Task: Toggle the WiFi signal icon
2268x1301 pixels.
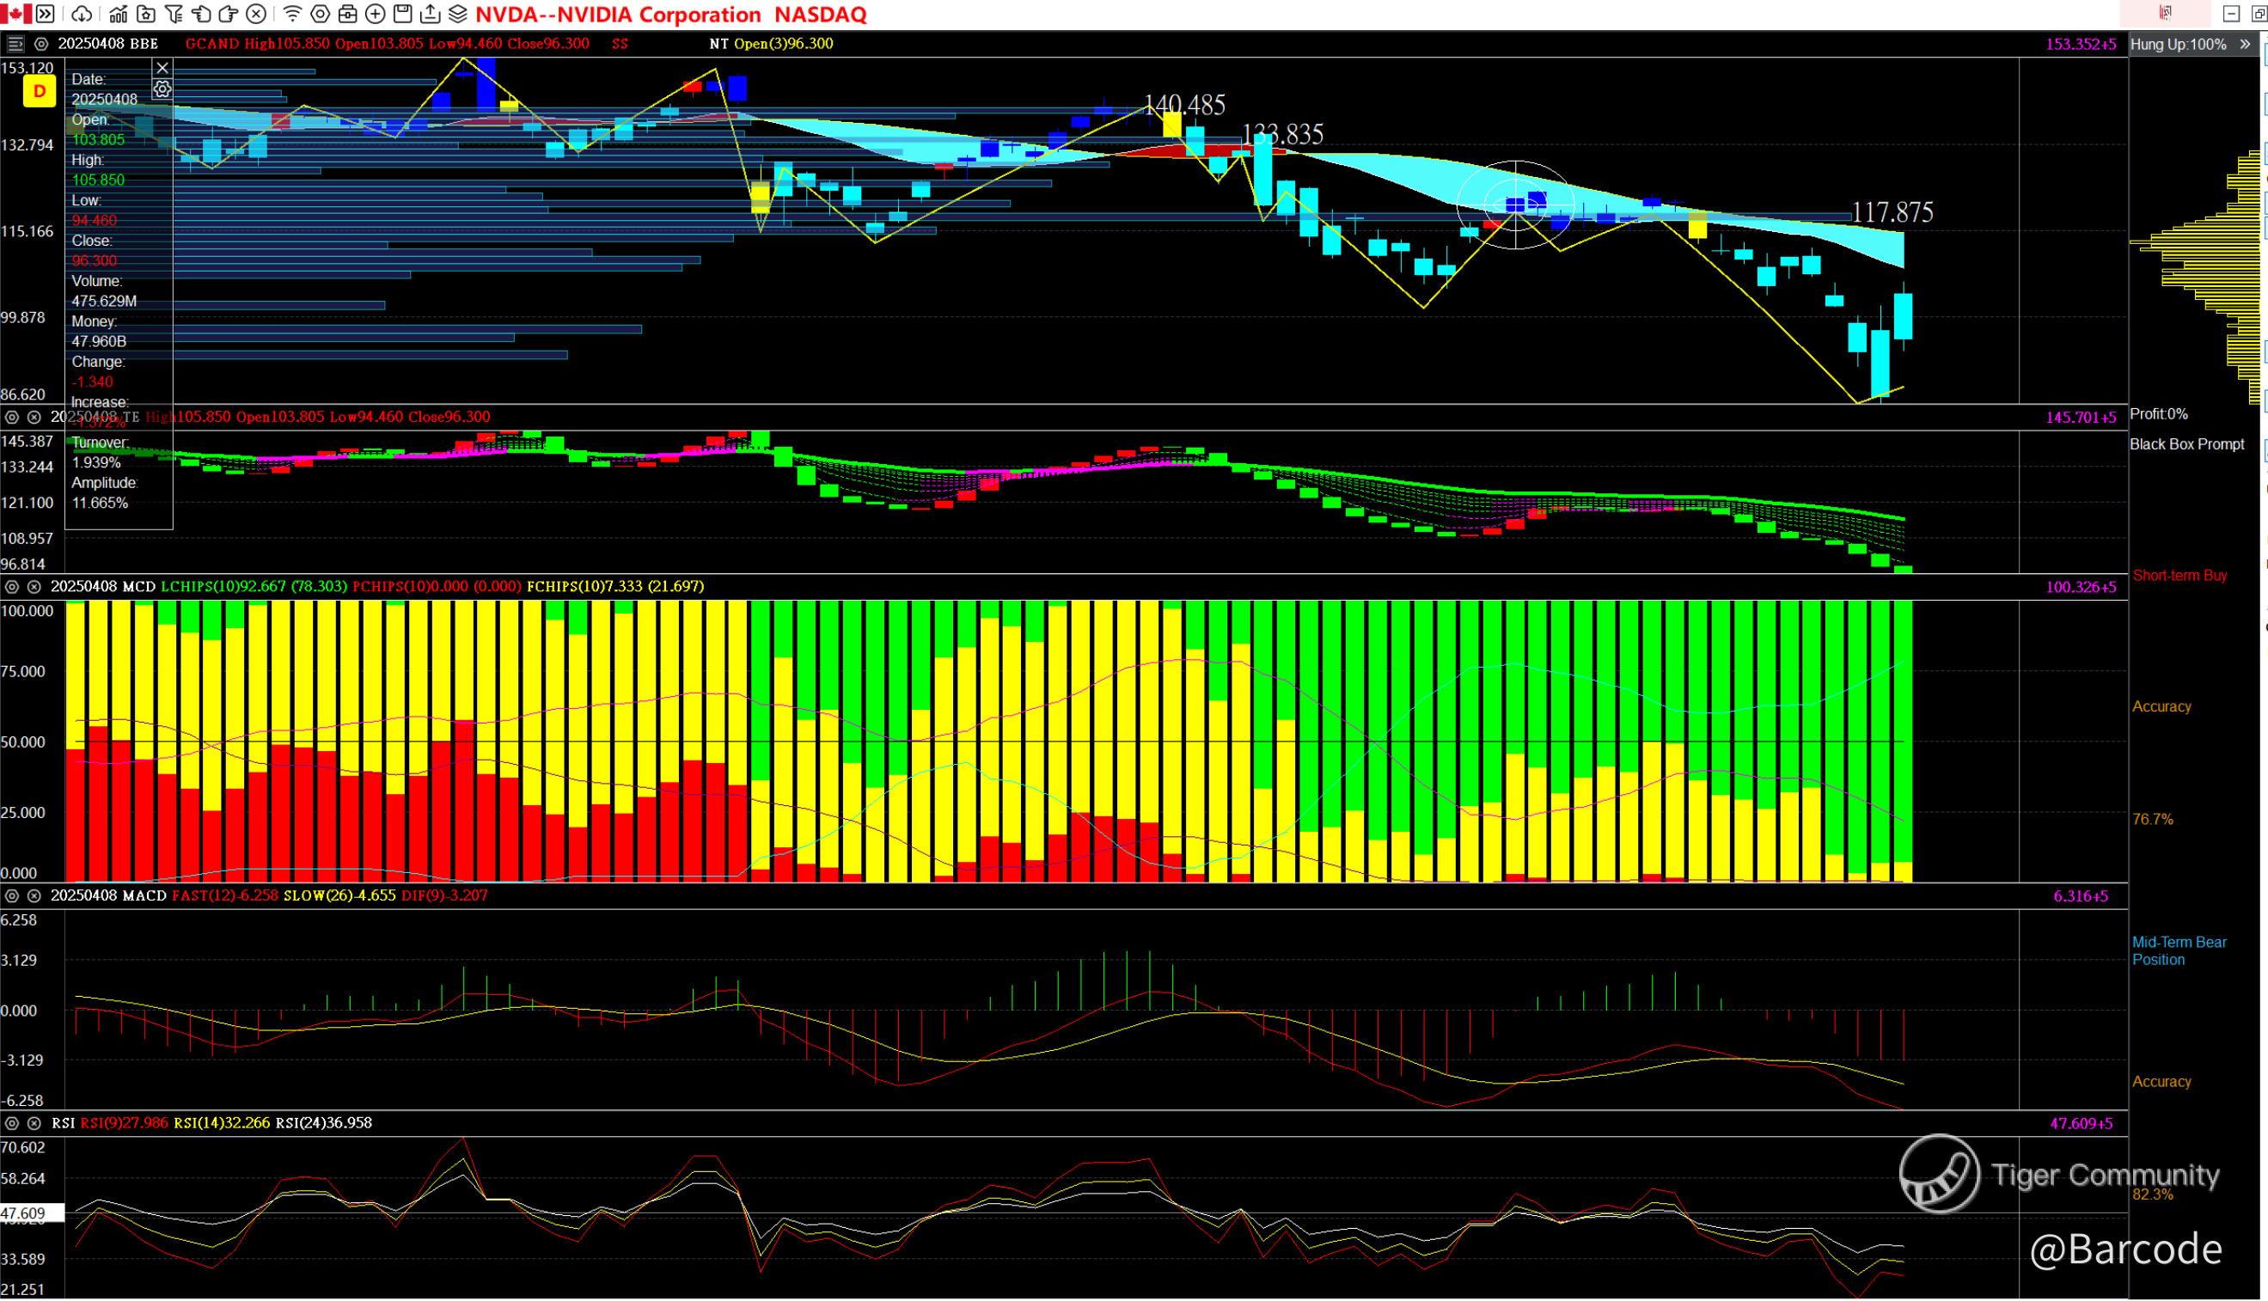Action: (292, 15)
